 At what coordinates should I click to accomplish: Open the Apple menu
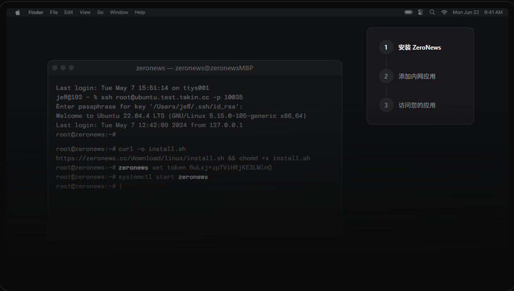pyautogui.click(x=18, y=12)
